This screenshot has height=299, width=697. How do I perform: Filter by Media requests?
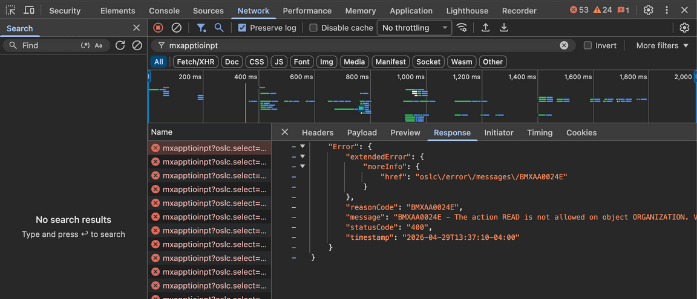355,62
